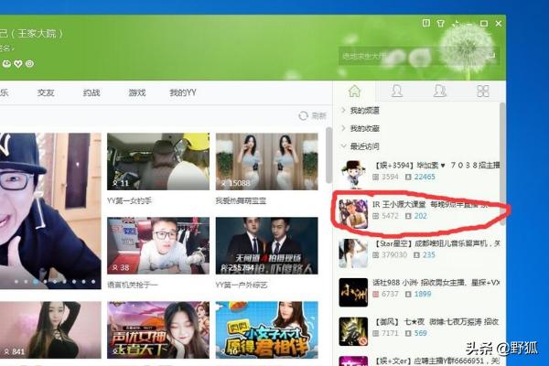
Task: Open 小洲 channel avatar
Action: (x=353, y=293)
